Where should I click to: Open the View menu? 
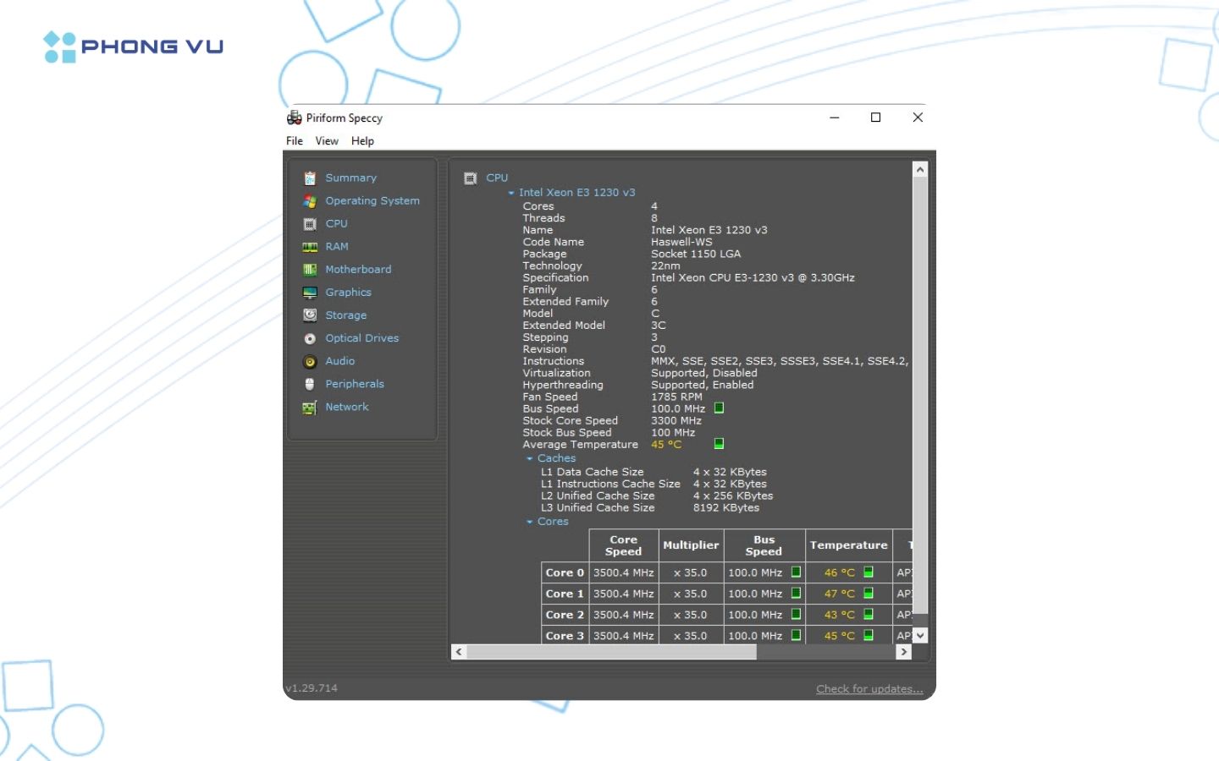point(327,141)
